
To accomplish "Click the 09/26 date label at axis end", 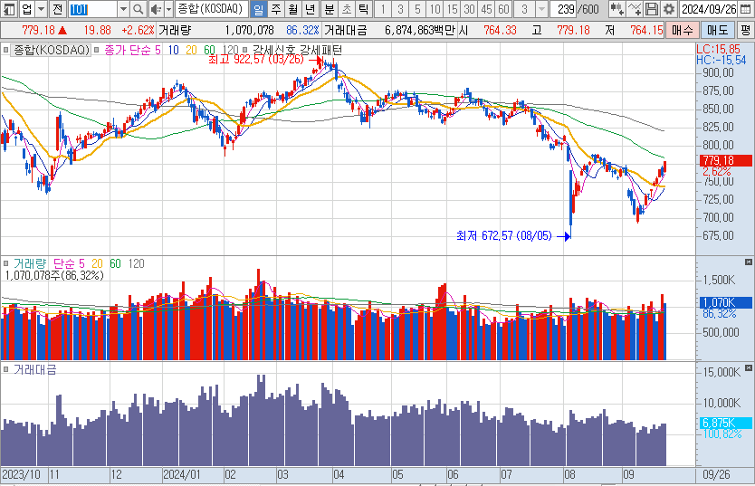I will pos(716,475).
